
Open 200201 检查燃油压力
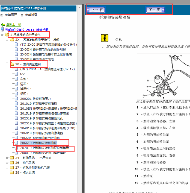click(35, 99)
